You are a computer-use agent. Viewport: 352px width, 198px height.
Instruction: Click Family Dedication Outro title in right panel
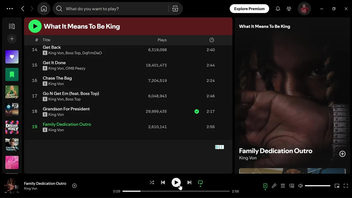point(276,151)
